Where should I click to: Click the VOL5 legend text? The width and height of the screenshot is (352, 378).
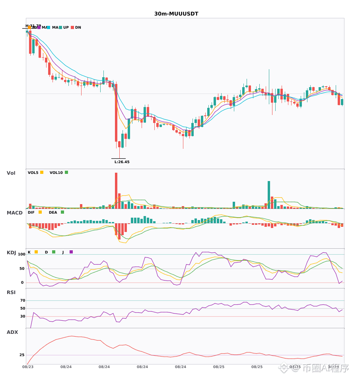(x=33, y=173)
